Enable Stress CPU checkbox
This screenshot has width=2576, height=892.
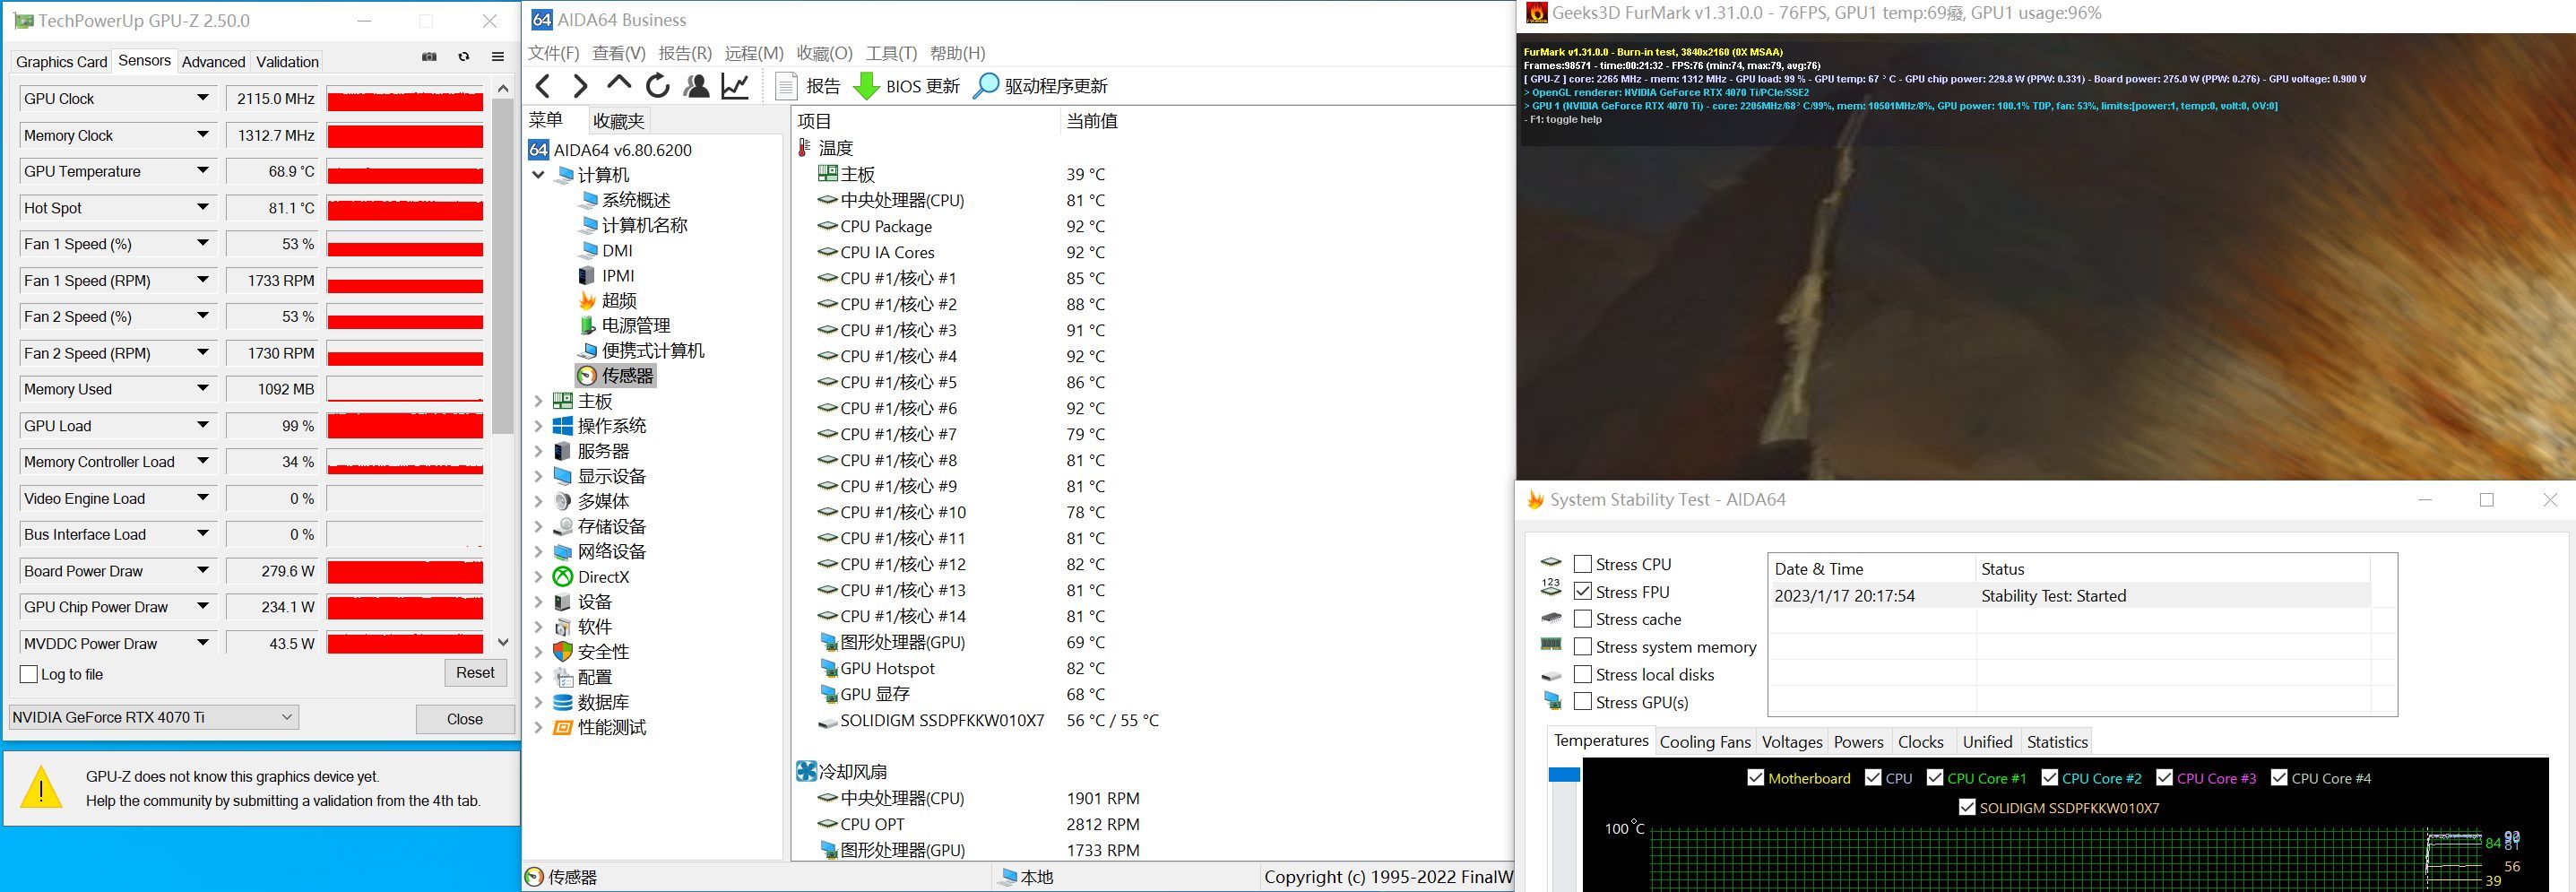coord(1582,564)
